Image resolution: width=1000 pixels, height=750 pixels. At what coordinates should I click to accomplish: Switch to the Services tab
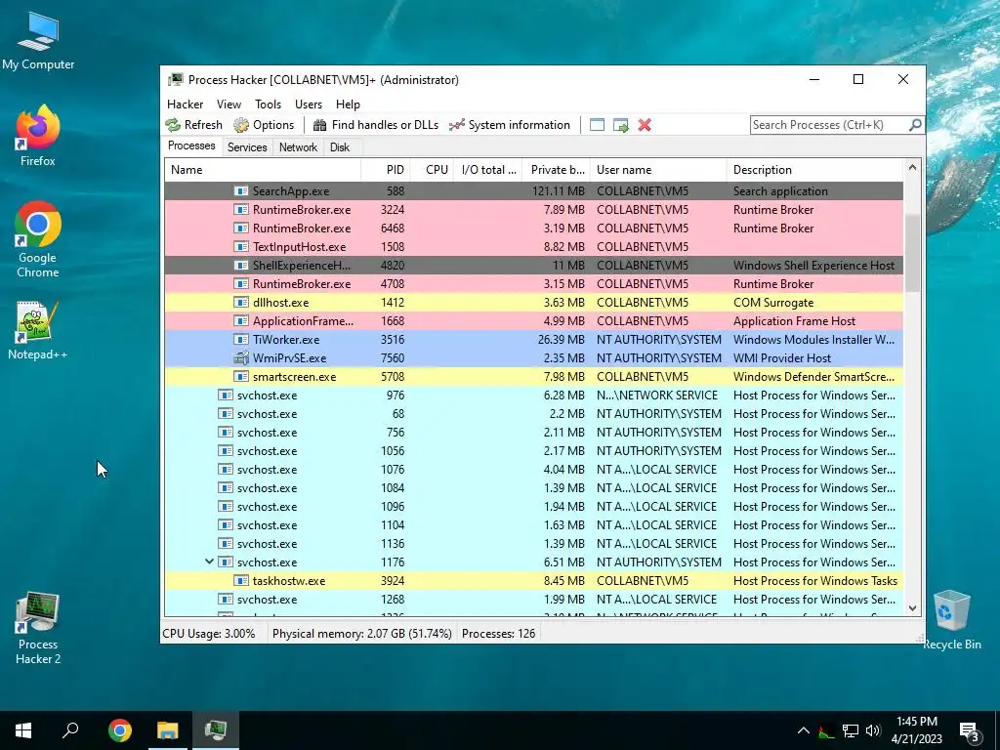click(x=247, y=147)
